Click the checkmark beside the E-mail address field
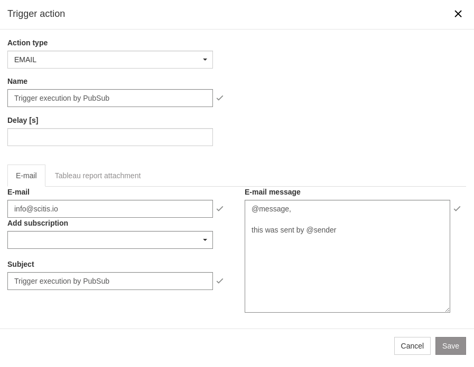 [x=220, y=209]
